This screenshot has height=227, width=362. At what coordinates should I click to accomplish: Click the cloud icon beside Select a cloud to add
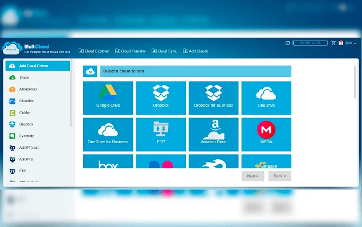click(x=90, y=71)
